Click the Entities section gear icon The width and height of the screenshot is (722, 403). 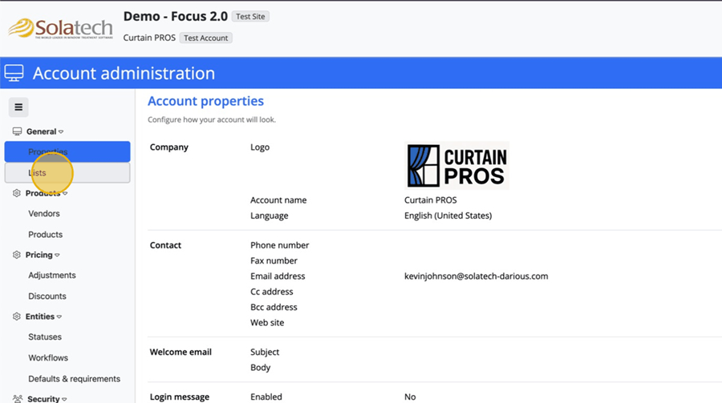click(x=17, y=316)
